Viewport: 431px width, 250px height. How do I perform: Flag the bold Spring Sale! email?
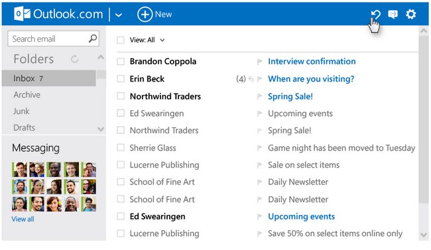259,97
